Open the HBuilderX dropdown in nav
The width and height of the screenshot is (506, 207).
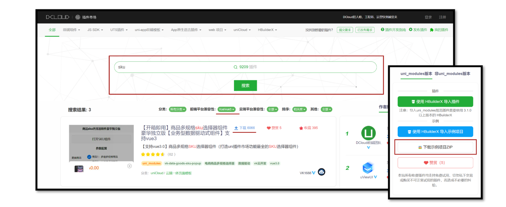pyautogui.click(x=267, y=30)
